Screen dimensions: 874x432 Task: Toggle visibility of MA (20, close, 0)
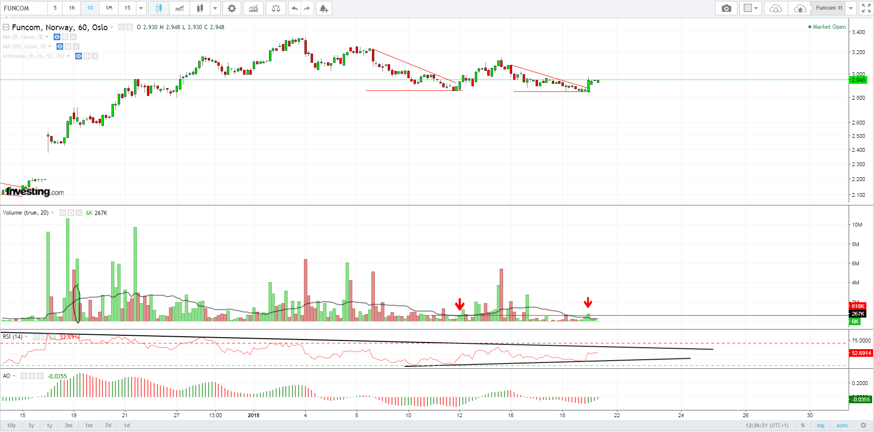click(60, 46)
